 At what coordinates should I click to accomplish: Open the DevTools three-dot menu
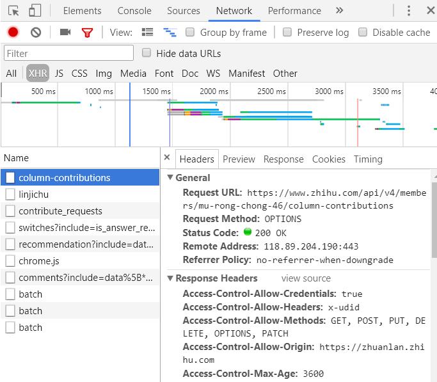pos(409,11)
